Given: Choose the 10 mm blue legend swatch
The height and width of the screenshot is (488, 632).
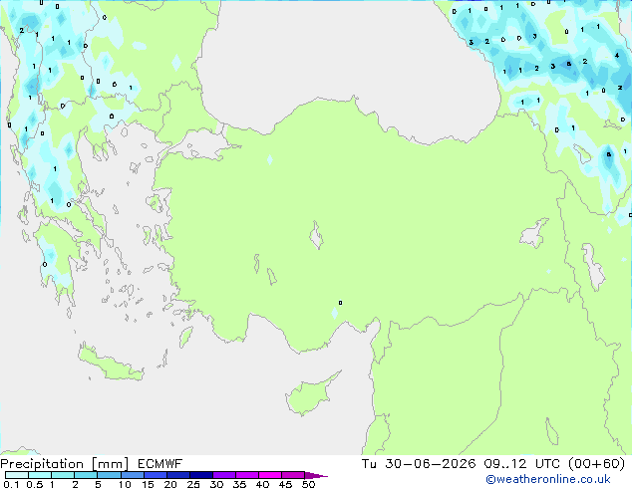Looking at the screenshot, I should click(x=132, y=475).
